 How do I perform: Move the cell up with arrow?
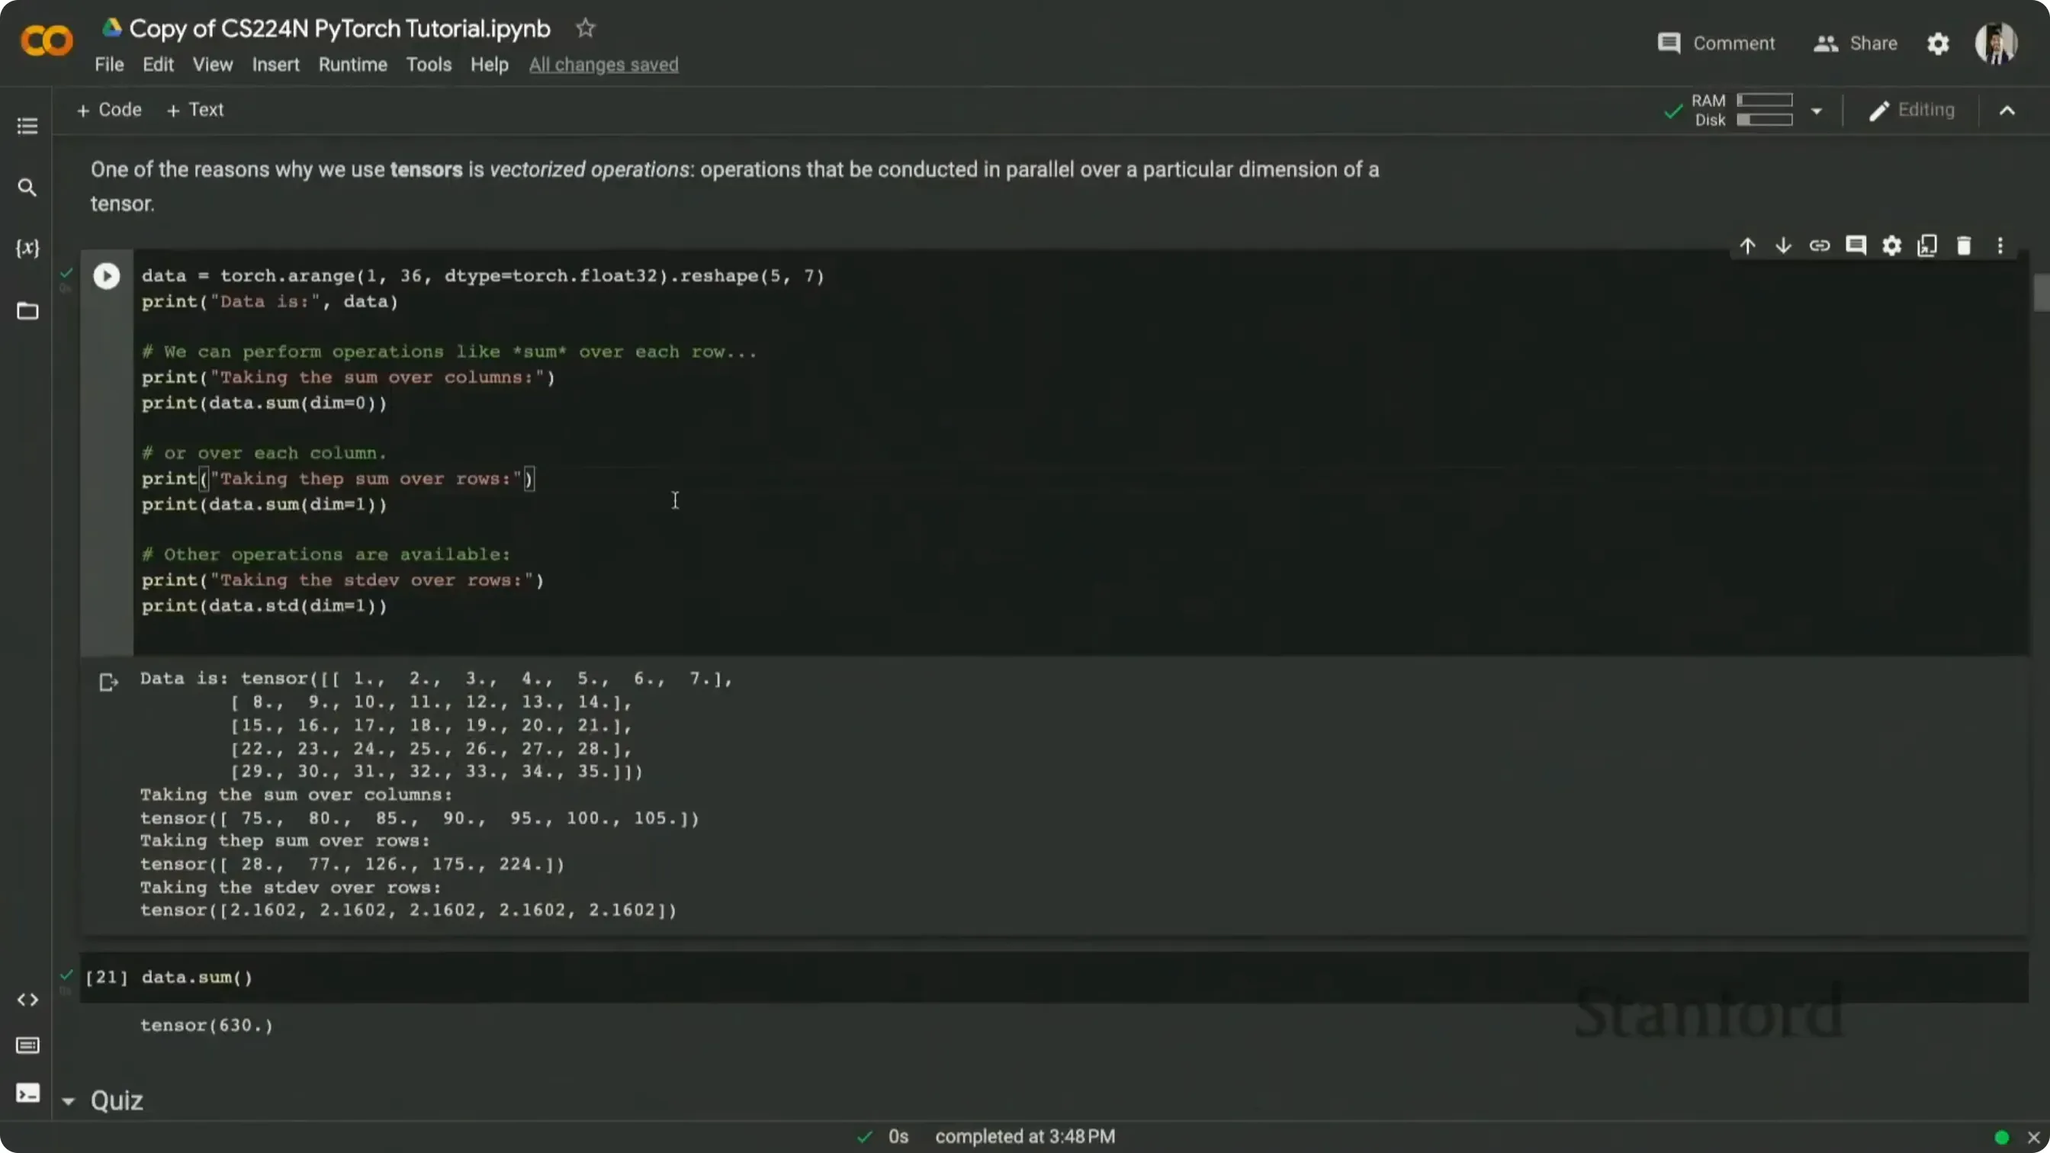[x=1747, y=246]
